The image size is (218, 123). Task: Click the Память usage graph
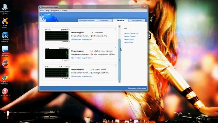click(x=57, y=36)
